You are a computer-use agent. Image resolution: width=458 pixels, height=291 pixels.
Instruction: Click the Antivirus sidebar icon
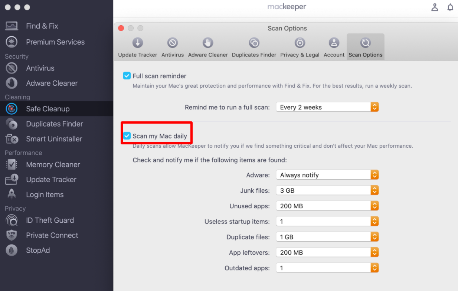(x=12, y=68)
